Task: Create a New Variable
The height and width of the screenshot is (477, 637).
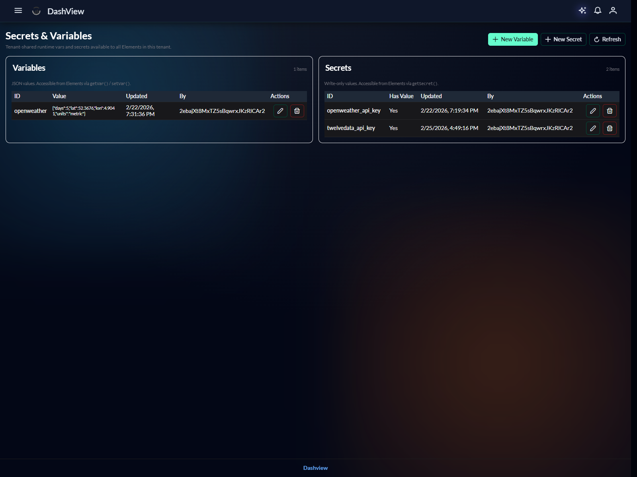Action: [513, 39]
